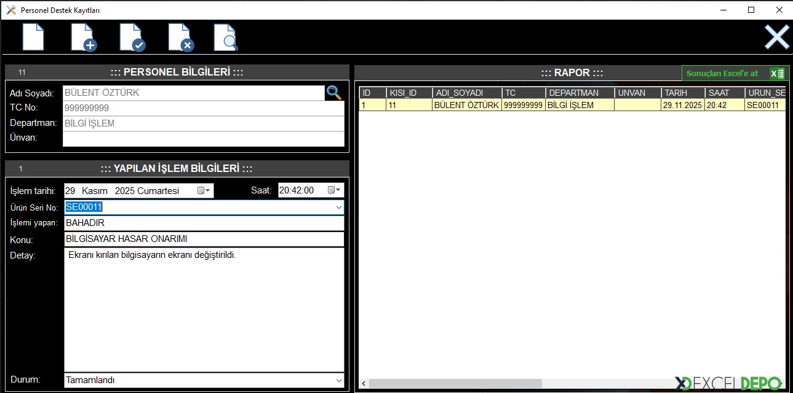Click the add record icon with plus
This screenshot has height=393, width=793.
tap(82, 37)
